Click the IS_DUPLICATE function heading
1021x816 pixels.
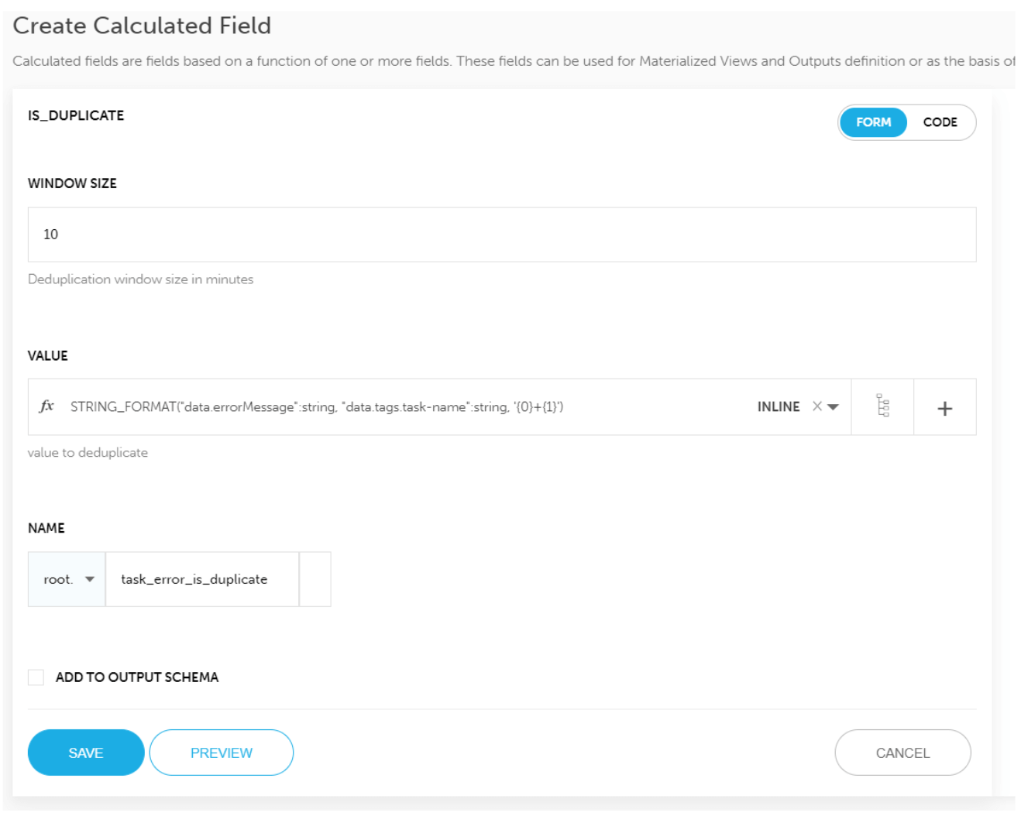(76, 115)
